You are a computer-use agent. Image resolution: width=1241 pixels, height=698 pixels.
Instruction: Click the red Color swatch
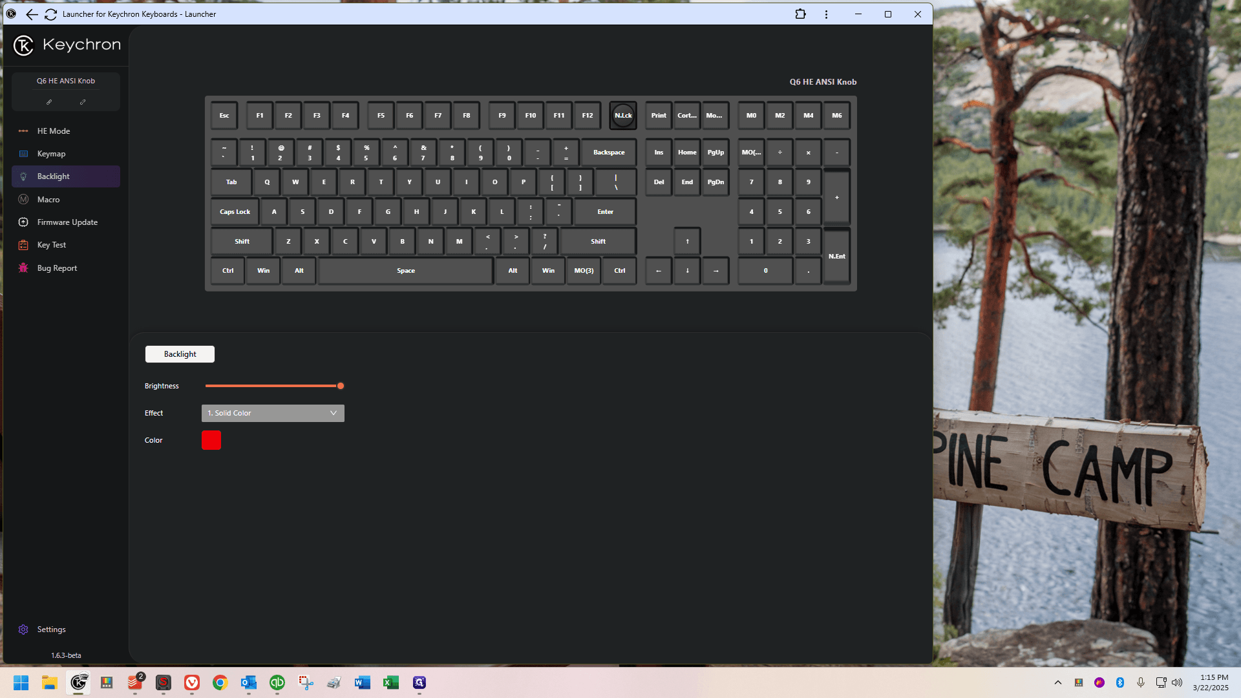coord(211,440)
